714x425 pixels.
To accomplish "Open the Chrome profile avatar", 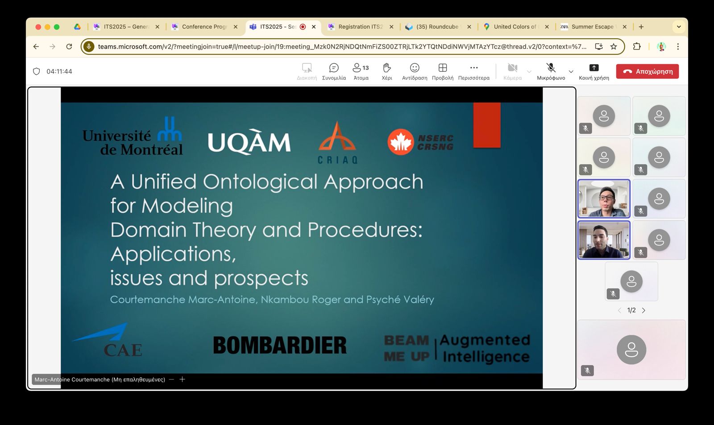I will pos(661,46).
